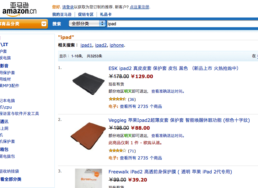Click related search ipad2
The width and height of the screenshot is (258, 188).
tap(101, 45)
